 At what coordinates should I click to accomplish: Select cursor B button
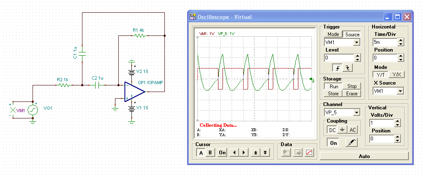point(210,153)
